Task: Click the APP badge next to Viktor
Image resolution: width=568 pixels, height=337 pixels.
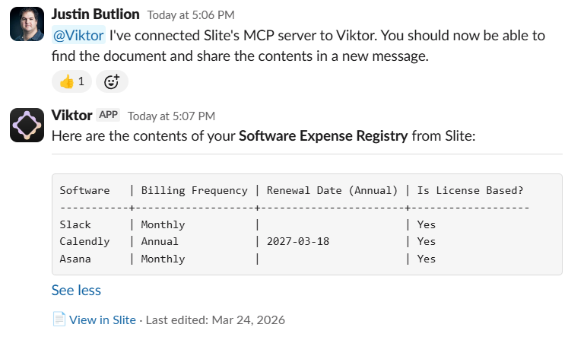Action: [109, 116]
